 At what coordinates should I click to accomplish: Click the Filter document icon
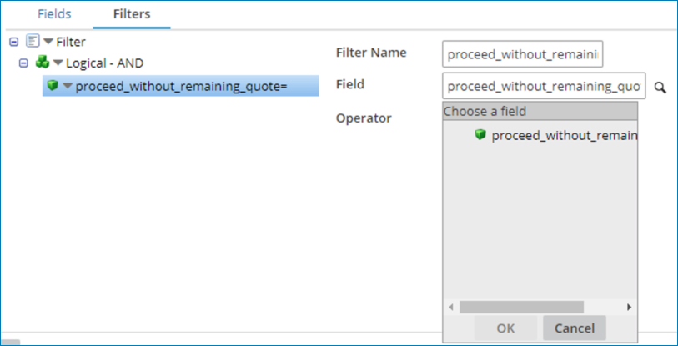(x=33, y=41)
